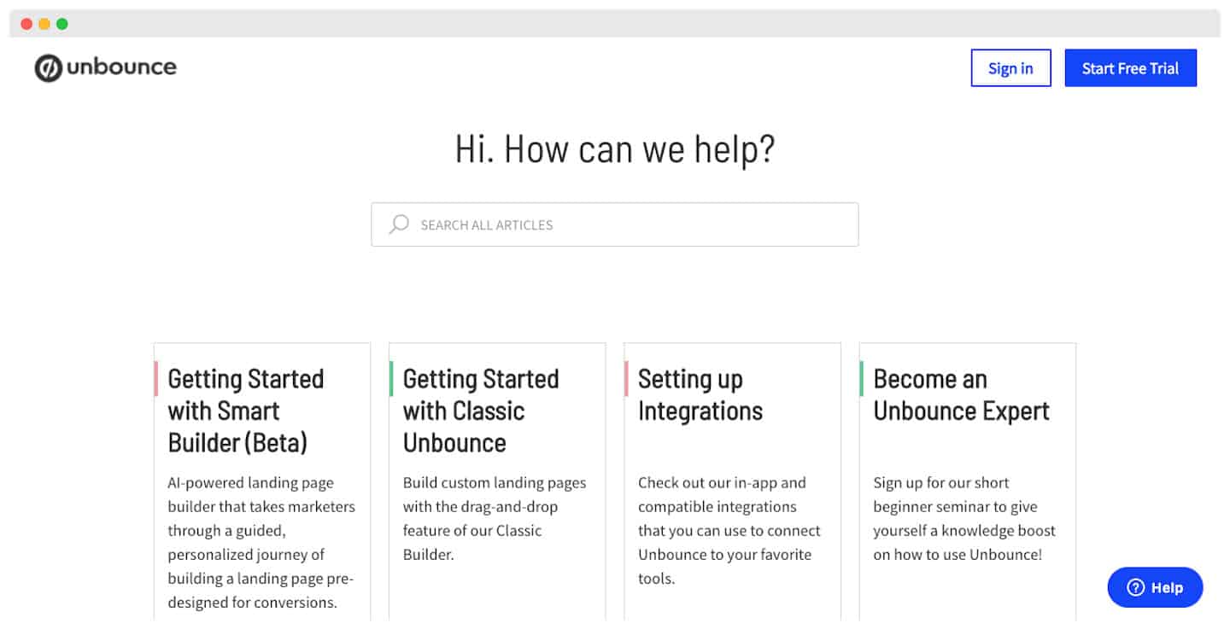Click the Unbounce wordmark text
Image resolution: width=1230 pixels, height=629 pixels.
pyautogui.click(x=121, y=67)
